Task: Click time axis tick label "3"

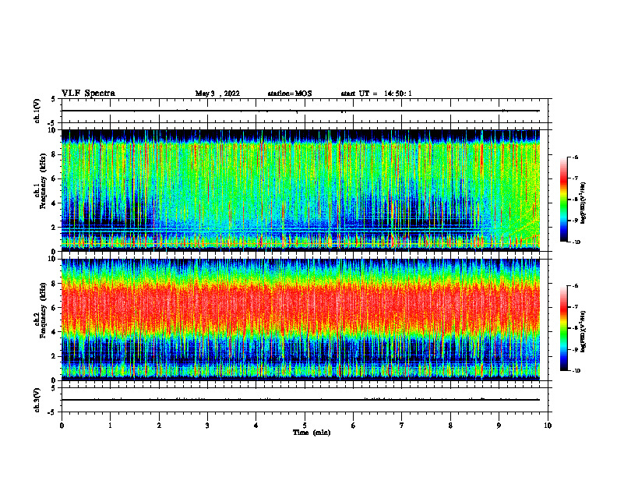Action: 207,426
